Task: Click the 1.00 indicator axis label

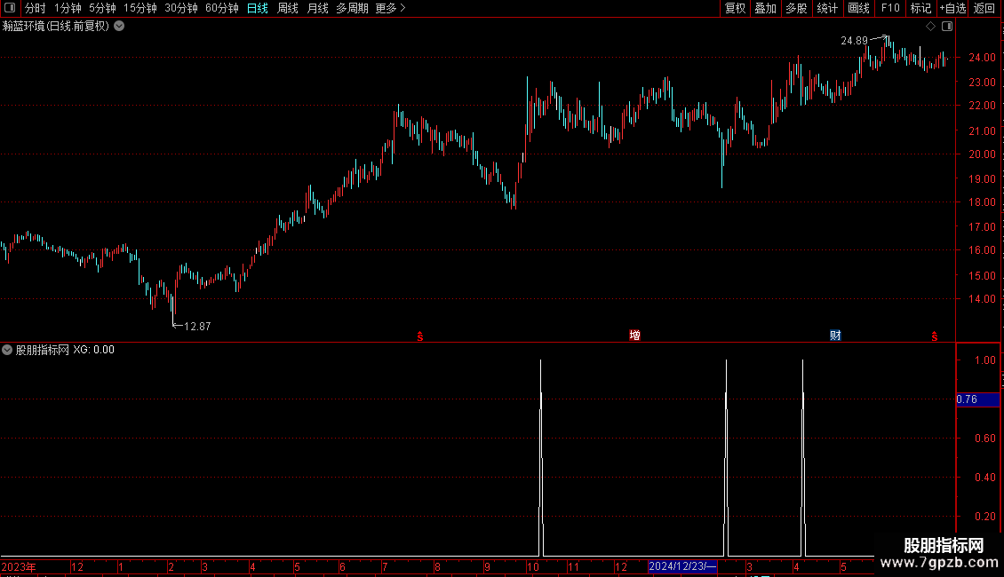Action: [984, 360]
